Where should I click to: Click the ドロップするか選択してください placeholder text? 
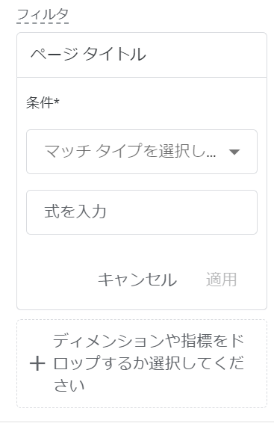pyautogui.click(x=149, y=363)
